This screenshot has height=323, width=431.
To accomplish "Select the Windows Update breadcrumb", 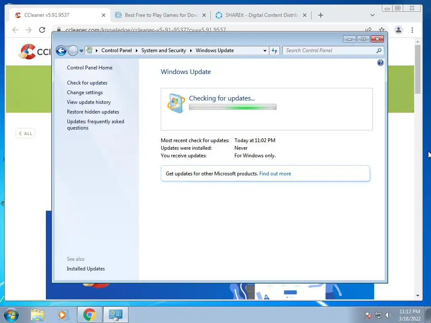I will [215, 50].
